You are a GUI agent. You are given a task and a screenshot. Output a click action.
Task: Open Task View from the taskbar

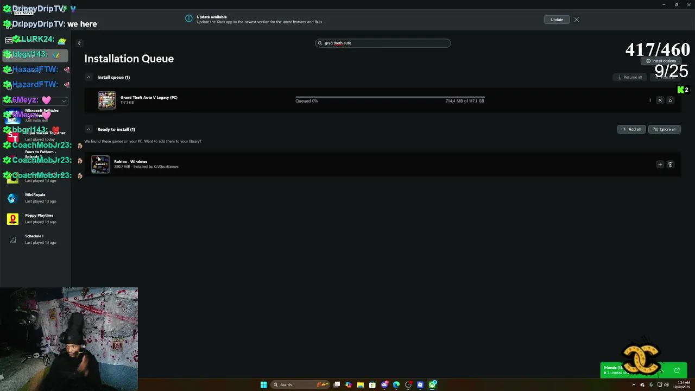(x=337, y=384)
